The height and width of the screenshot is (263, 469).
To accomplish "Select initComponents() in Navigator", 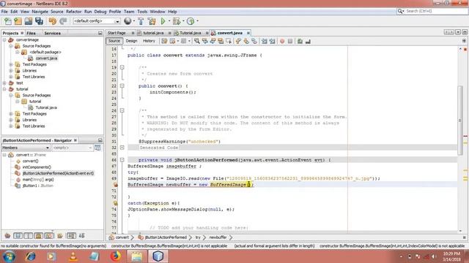I will tap(37, 167).
